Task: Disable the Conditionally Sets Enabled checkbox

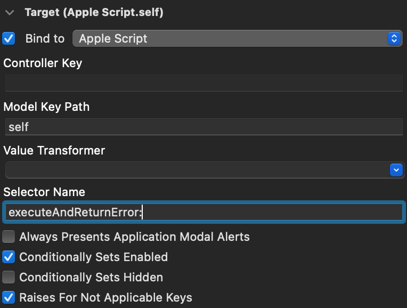Action: coord(9,257)
